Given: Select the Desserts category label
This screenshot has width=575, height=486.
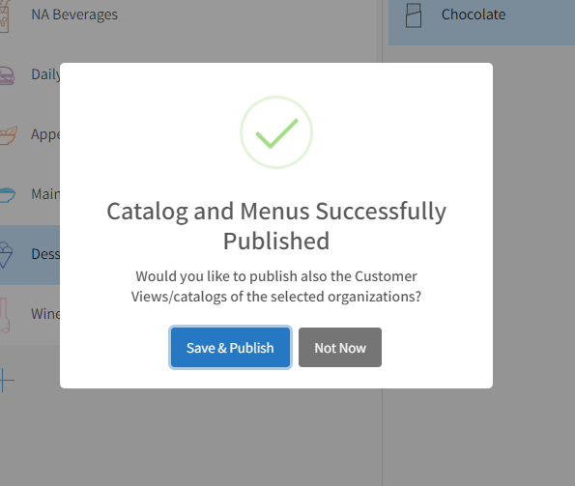Looking at the screenshot, I should pos(45,254).
